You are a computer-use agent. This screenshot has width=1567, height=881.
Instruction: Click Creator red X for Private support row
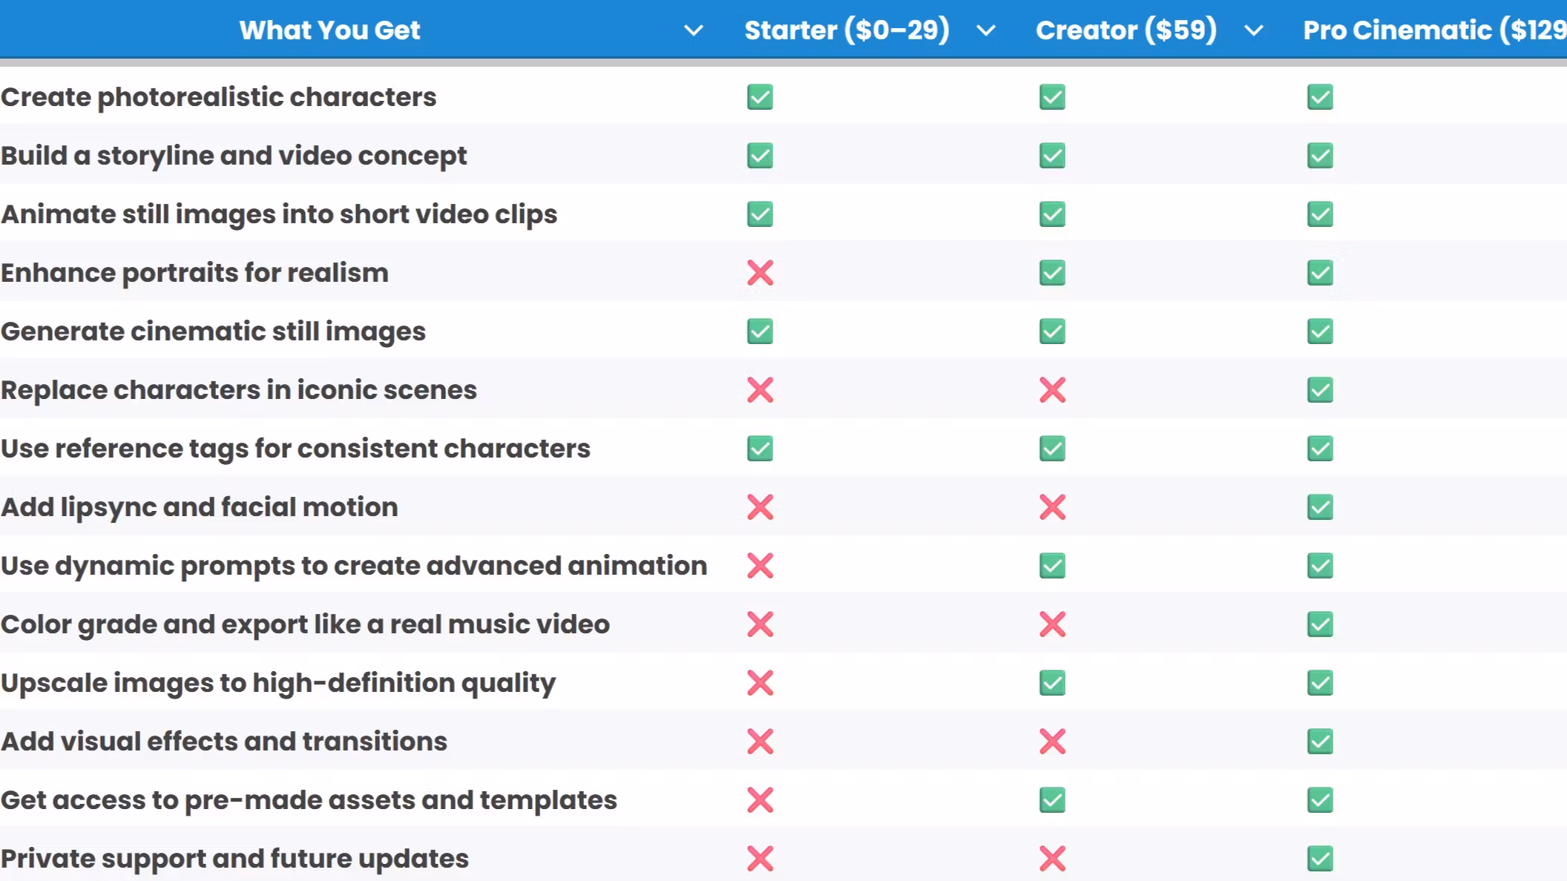point(1052,859)
